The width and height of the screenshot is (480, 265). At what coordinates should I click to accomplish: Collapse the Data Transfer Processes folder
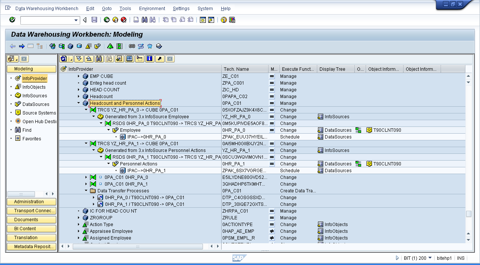click(x=86, y=191)
